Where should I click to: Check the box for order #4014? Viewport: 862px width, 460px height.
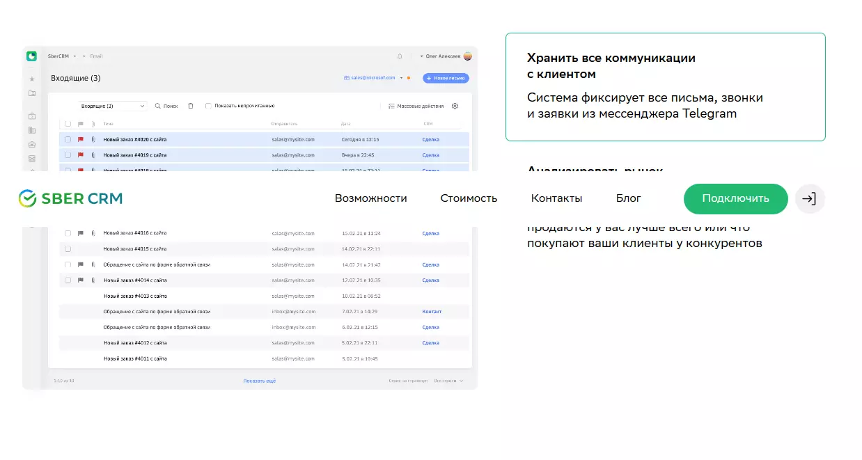(68, 280)
